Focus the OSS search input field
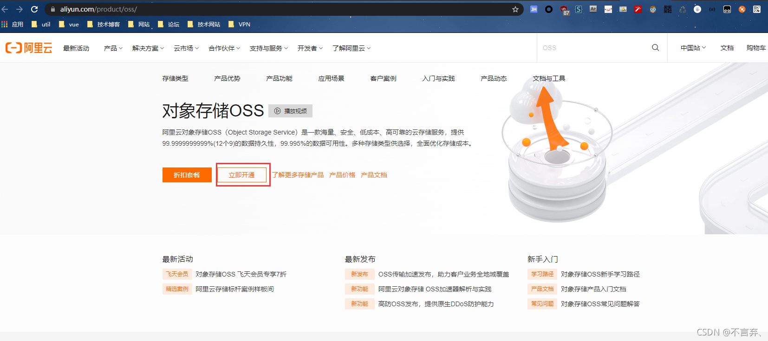The height and width of the screenshot is (341, 768). (x=594, y=47)
